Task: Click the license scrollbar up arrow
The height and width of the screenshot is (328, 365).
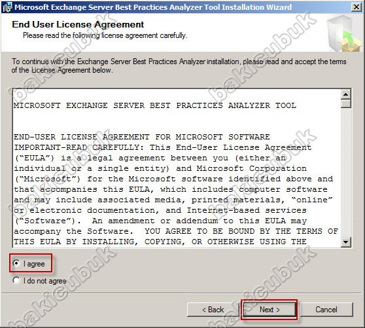Action: 345,94
